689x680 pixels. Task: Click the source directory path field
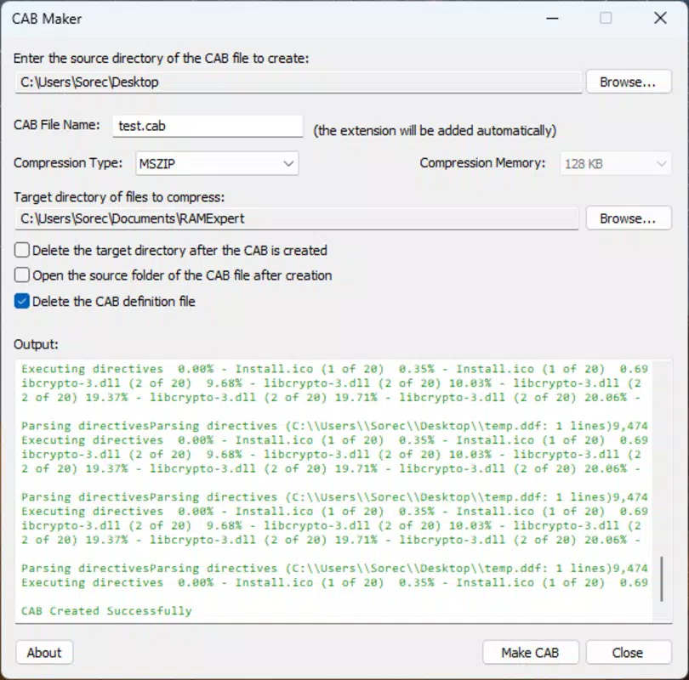299,82
